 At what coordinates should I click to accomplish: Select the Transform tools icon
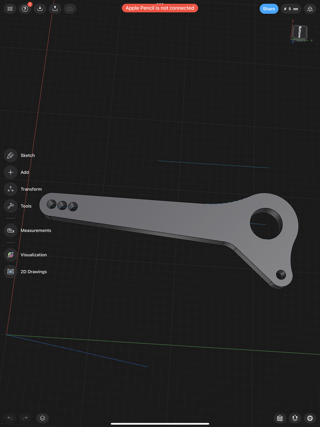click(x=11, y=189)
